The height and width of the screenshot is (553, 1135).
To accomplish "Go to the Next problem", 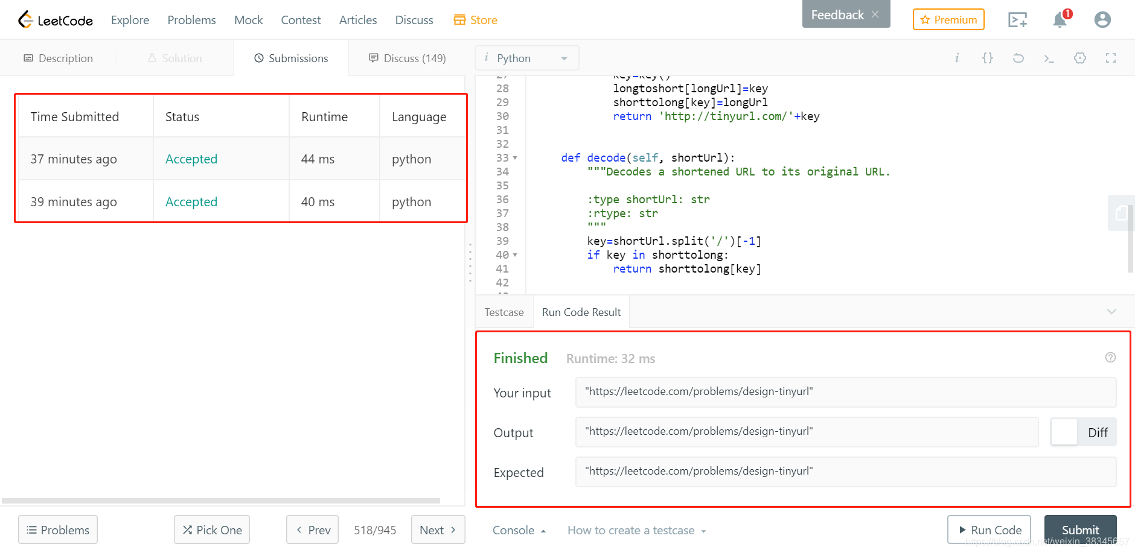I will 438,529.
